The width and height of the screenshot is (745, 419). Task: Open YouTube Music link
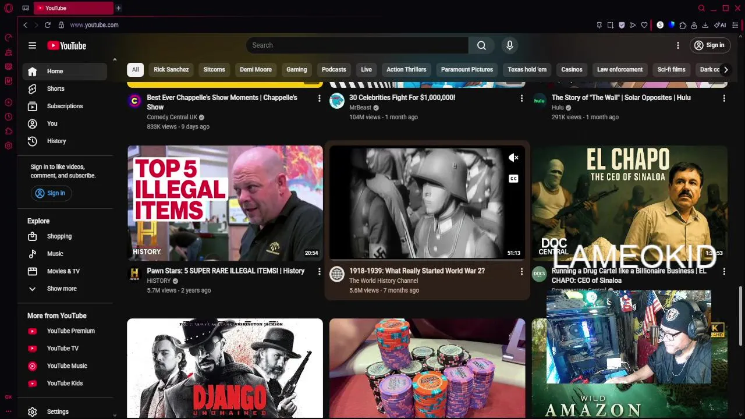65,366
